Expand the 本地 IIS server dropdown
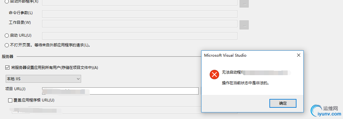This screenshot has height=119, width=343. click(x=43, y=79)
